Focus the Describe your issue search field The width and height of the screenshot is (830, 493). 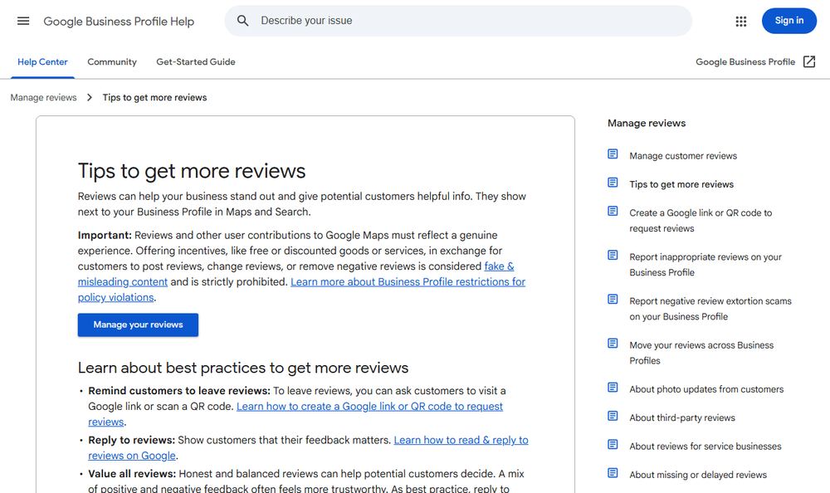(458, 21)
